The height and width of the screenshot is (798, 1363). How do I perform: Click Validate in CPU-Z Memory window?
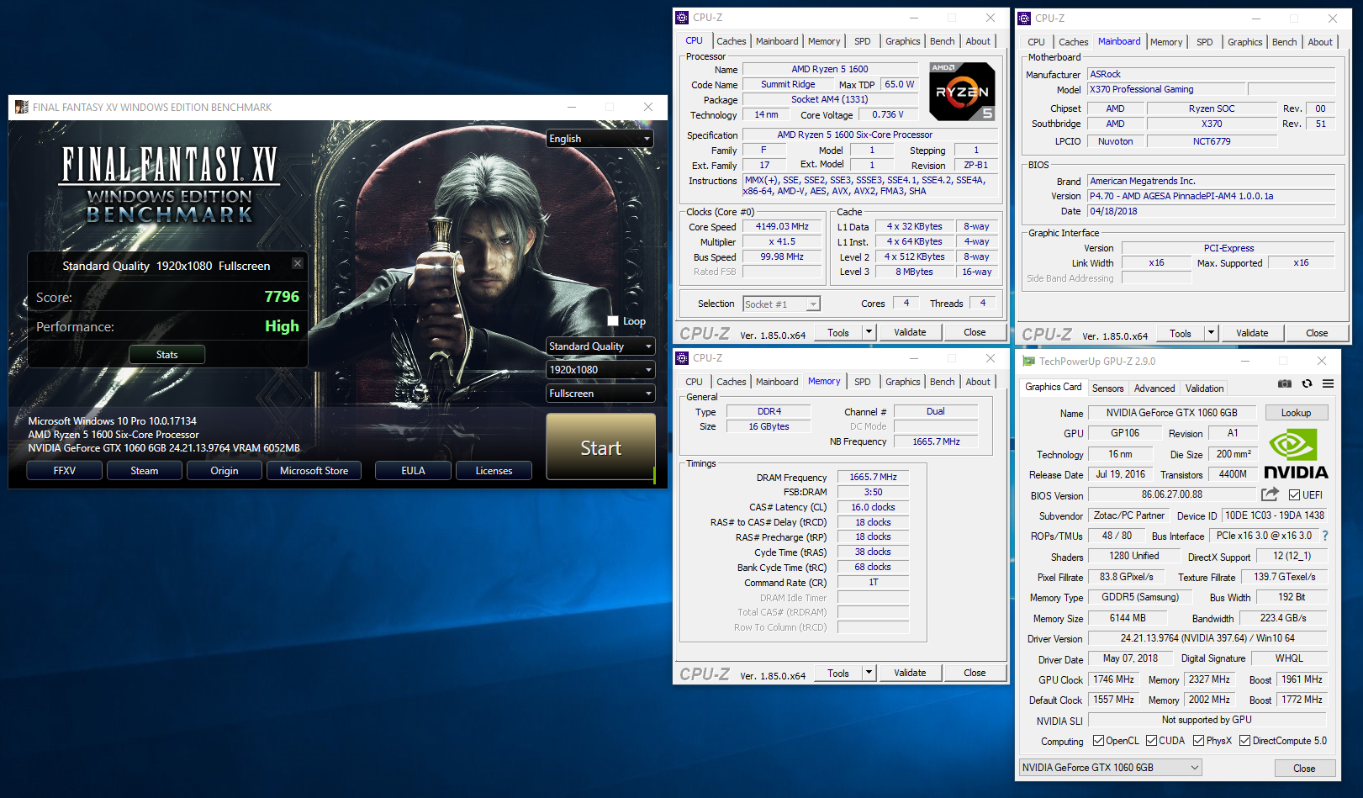coord(909,673)
